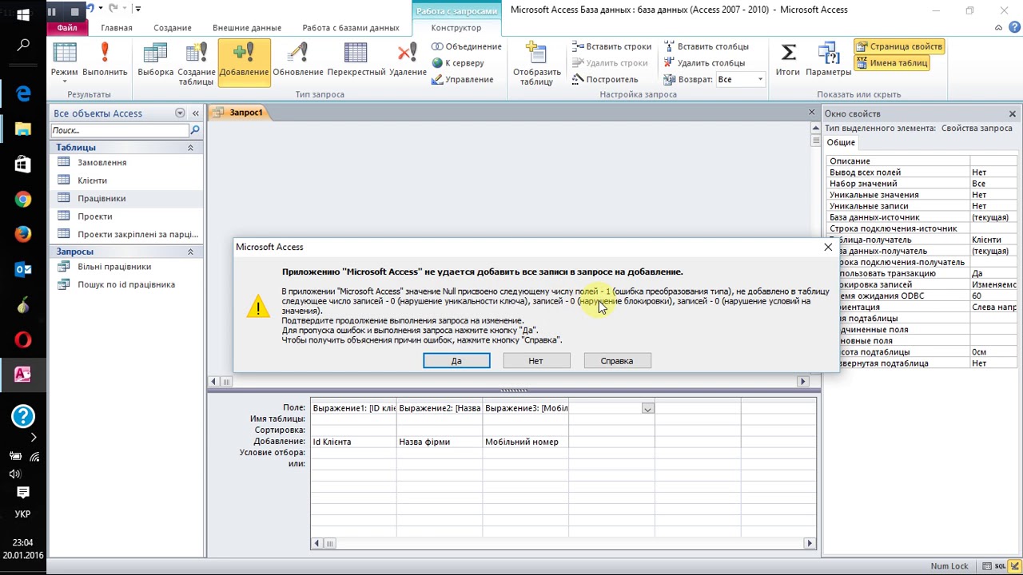Open navigation pane category dropdown
1023x575 pixels.
[x=180, y=113]
